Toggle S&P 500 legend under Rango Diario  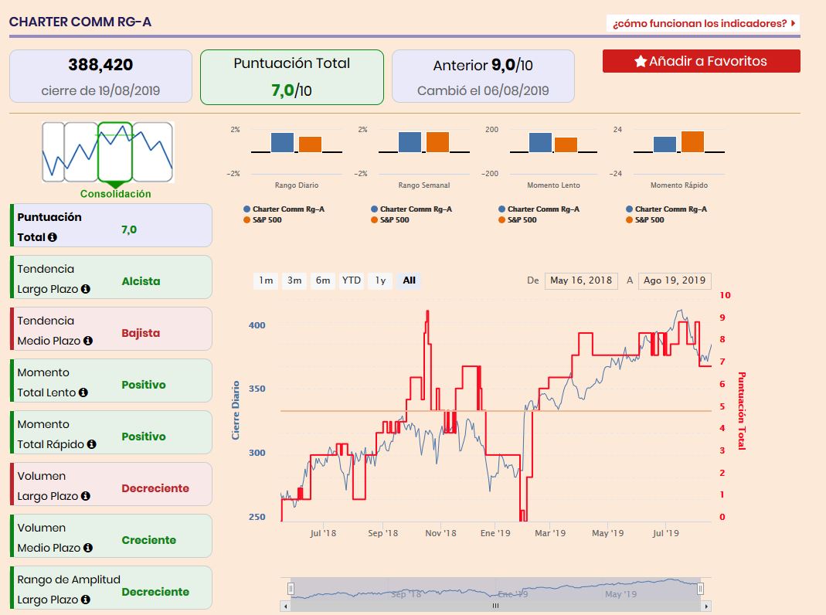point(263,219)
